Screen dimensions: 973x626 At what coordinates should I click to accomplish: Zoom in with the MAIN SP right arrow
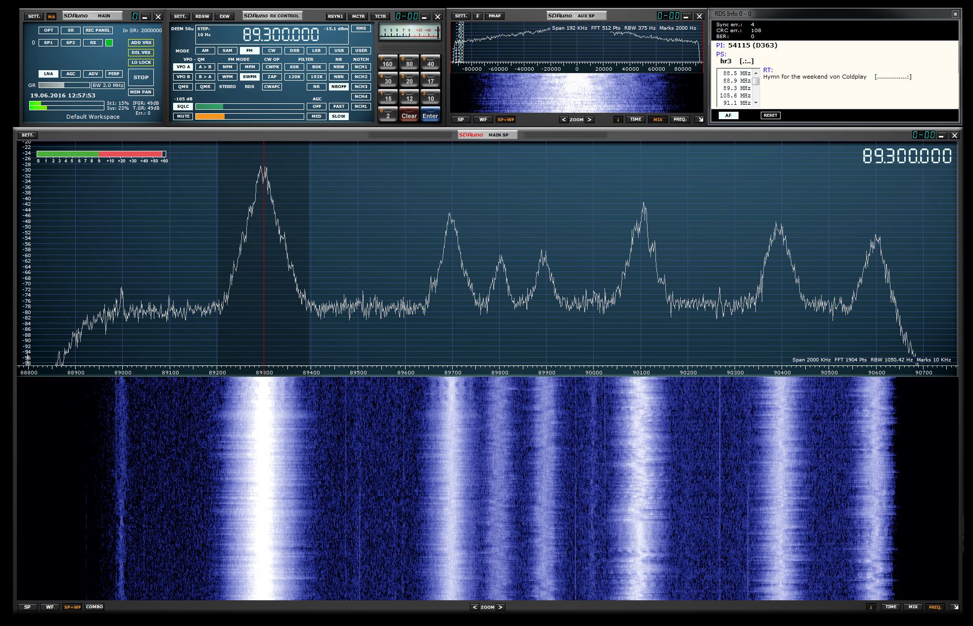tap(500, 607)
